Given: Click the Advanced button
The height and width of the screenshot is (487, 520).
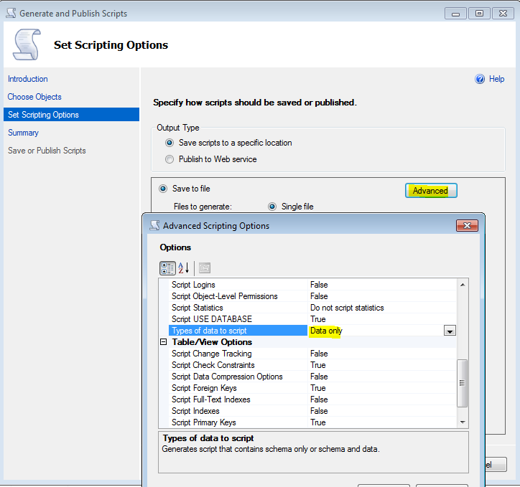Looking at the screenshot, I should coord(430,191).
